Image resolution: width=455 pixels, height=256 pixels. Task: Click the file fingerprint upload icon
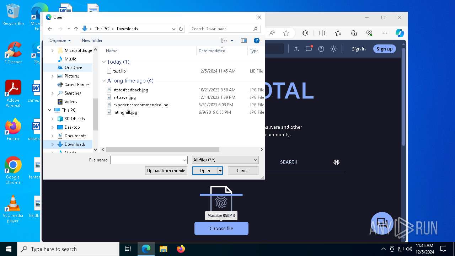tap(221, 199)
